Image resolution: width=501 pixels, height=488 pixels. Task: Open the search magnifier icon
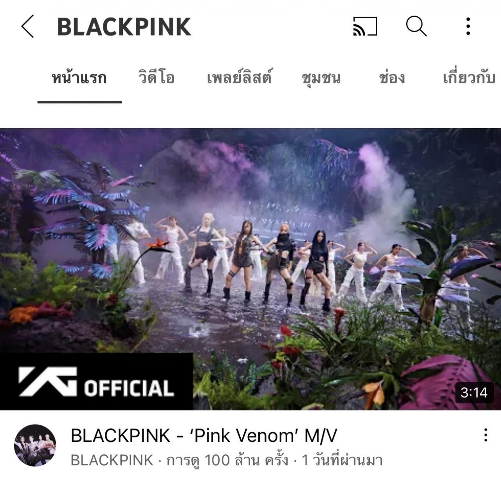416,26
